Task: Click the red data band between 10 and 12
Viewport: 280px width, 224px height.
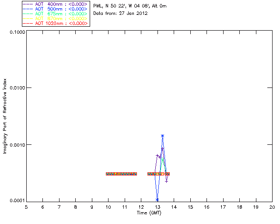Action: (x=122, y=174)
